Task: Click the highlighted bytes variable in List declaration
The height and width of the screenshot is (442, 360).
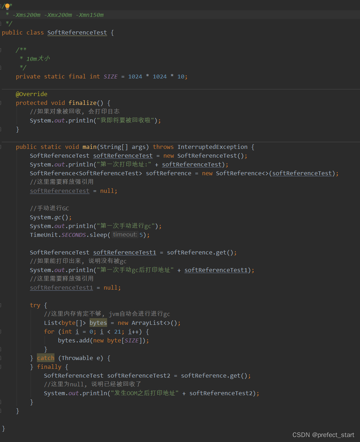Action: tap(98, 323)
